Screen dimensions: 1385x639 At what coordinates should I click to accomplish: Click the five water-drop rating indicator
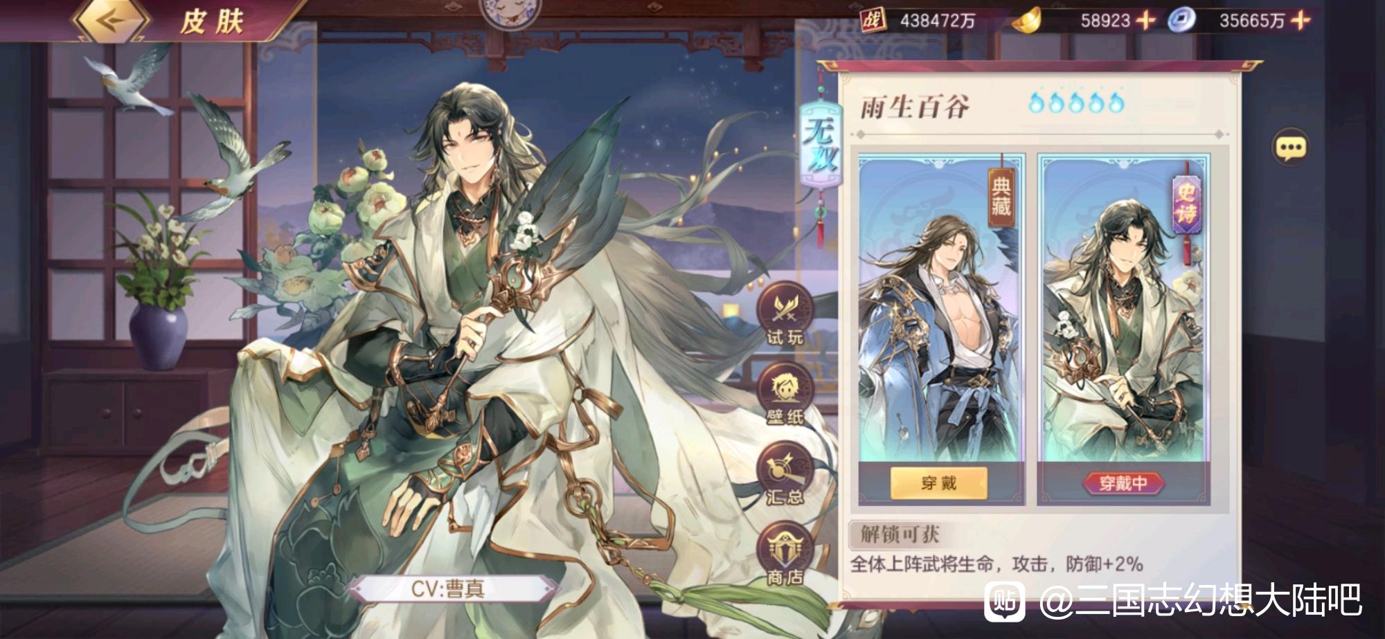[x=1077, y=103]
